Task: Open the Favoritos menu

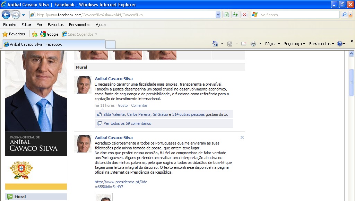Action: pos(56,25)
